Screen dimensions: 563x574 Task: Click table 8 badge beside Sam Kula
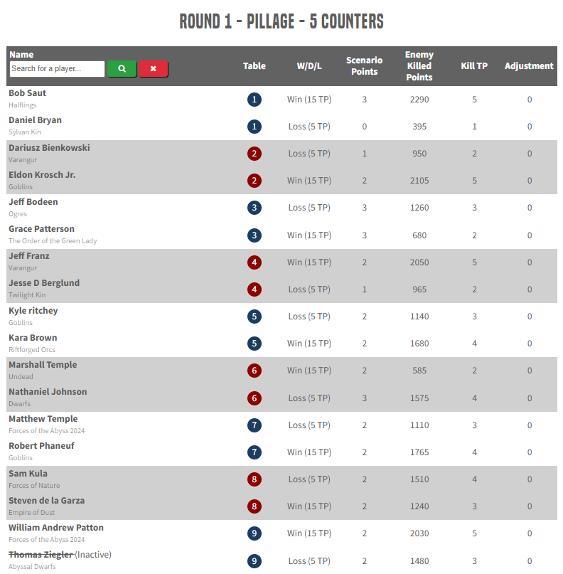click(x=254, y=479)
